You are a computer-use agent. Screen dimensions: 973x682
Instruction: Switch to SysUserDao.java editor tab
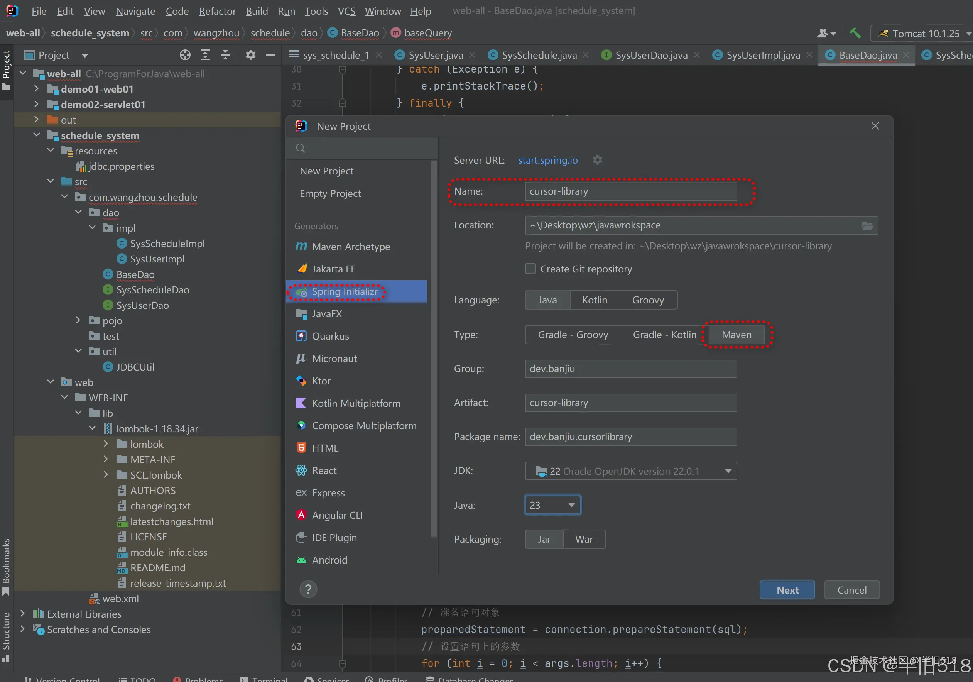[x=651, y=56]
